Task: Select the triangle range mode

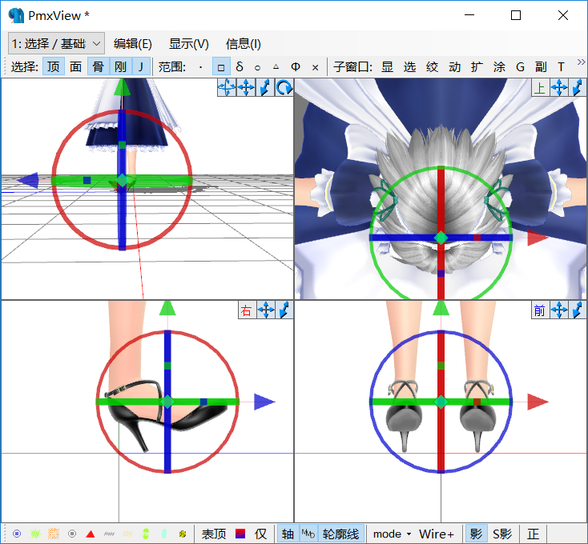Action: pos(276,67)
